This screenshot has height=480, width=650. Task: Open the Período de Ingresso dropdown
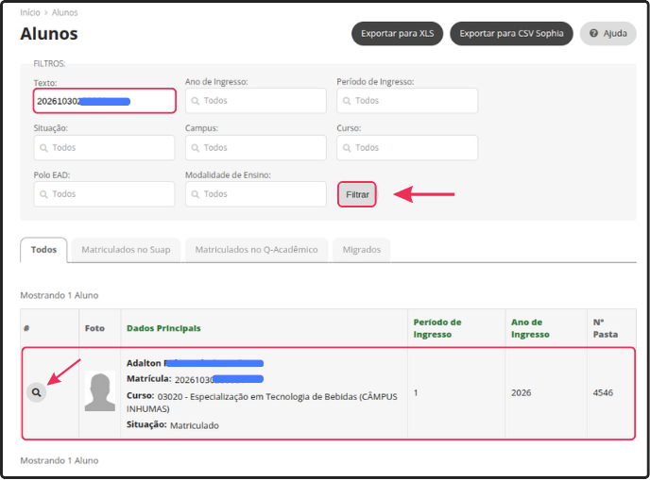coord(406,101)
